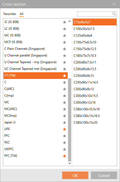Screen dimensions: 120x182
Task: Favorite the JC (IS 808) star
Action: 65,22
